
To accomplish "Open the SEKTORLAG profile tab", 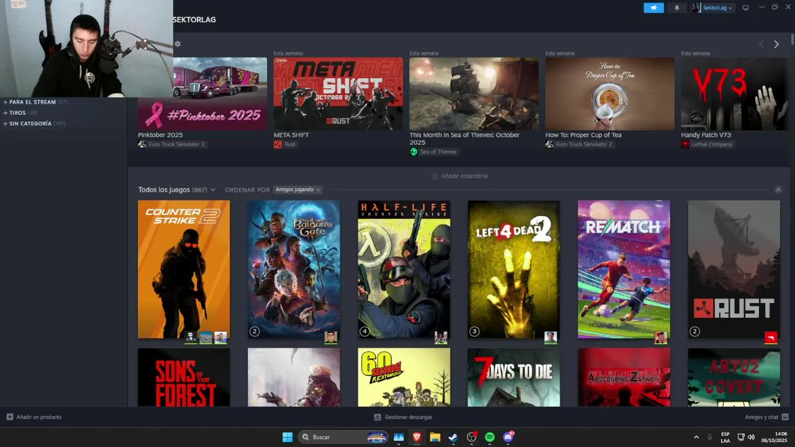I will click(194, 20).
